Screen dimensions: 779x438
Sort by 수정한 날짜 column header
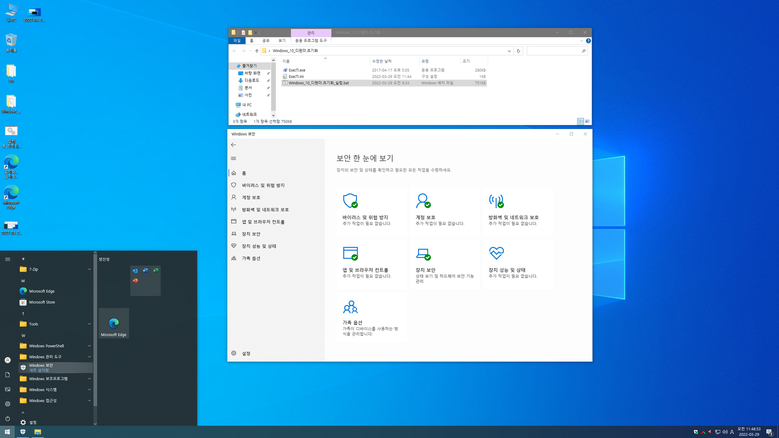394,61
